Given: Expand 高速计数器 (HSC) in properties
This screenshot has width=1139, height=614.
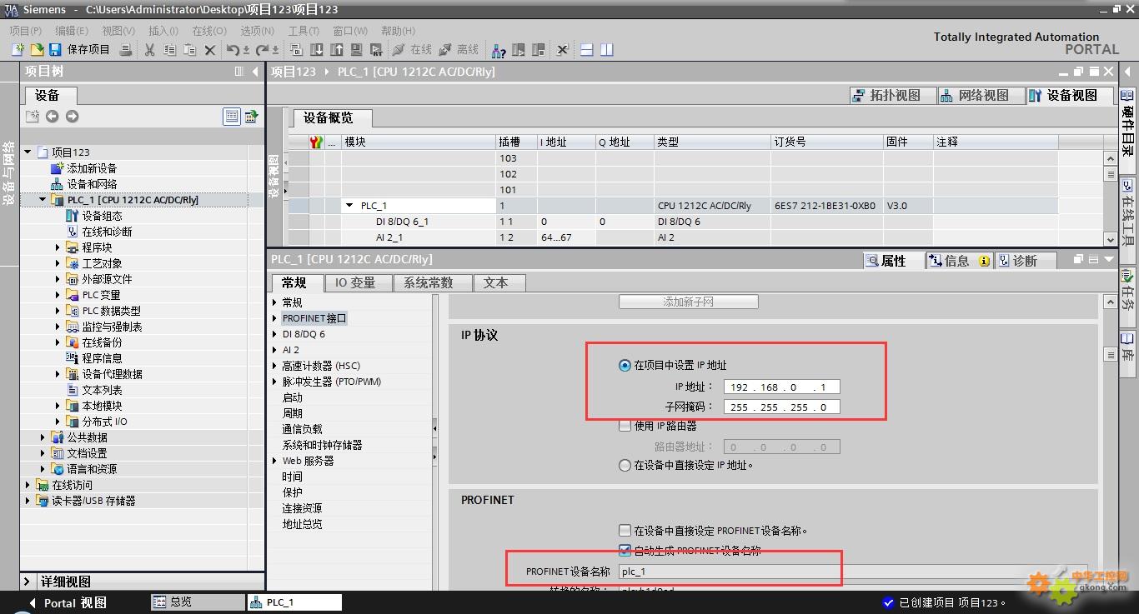Looking at the screenshot, I should (274, 366).
